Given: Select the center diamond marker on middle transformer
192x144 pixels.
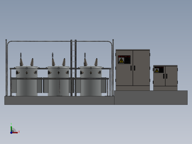Looking at the screenshot, I should (x=59, y=73).
